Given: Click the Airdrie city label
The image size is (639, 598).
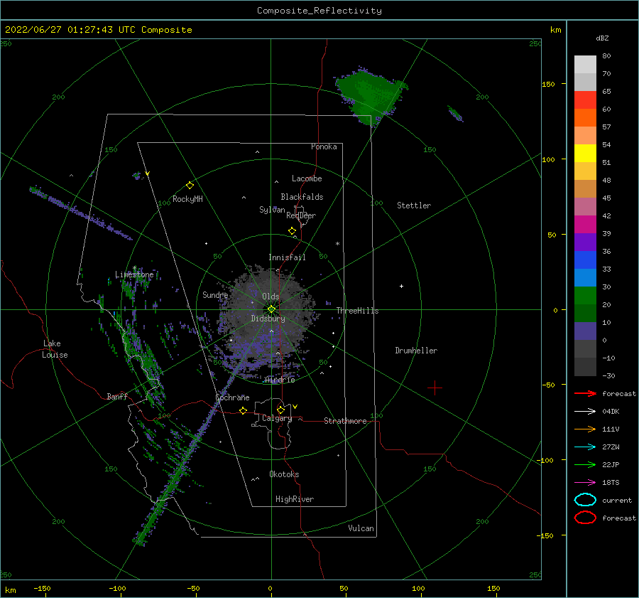Looking at the screenshot, I should coord(280,380).
